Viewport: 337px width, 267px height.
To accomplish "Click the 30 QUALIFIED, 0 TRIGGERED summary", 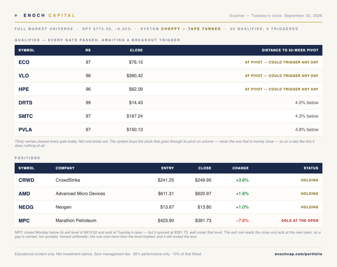I will tap(264, 29).
